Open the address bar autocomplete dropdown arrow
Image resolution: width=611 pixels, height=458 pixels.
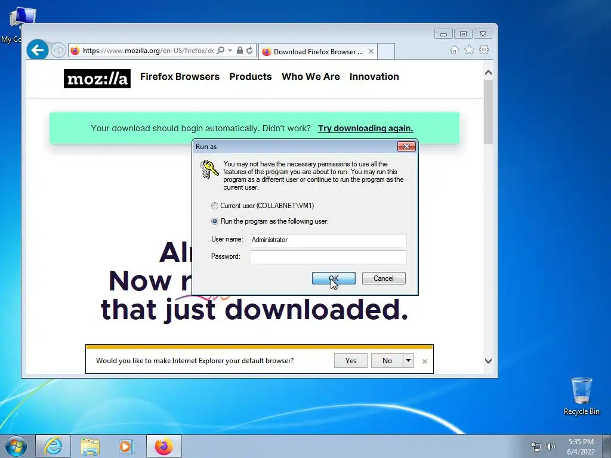click(230, 51)
